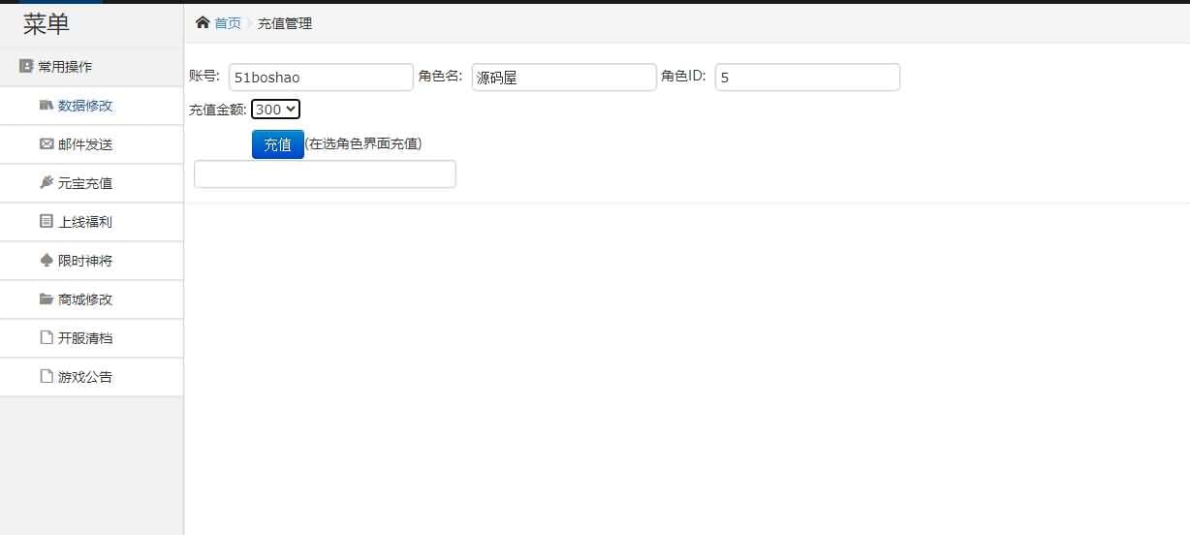Focus the 角色名 input field
The height and width of the screenshot is (535, 1190).
pyautogui.click(x=564, y=78)
